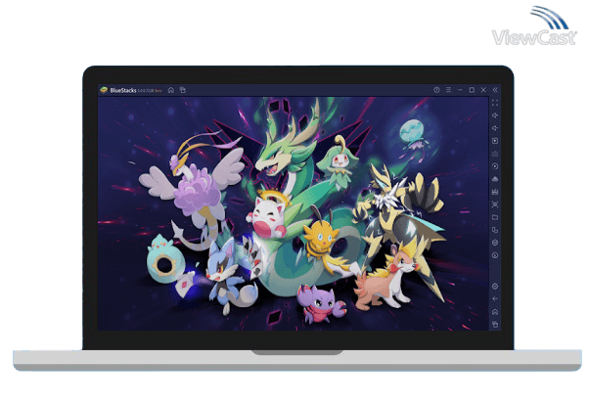This screenshot has height=405, width=589.
Task: Click the hexagon-shaped icon in the sidebar
Action: tap(495, 243)
